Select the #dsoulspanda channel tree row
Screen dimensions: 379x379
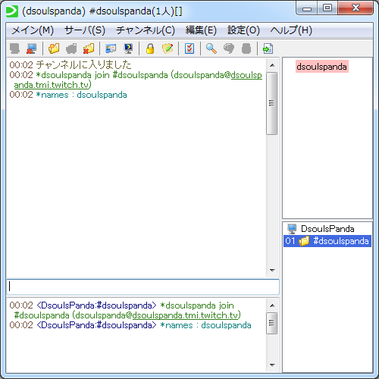[x=327, y=241]
